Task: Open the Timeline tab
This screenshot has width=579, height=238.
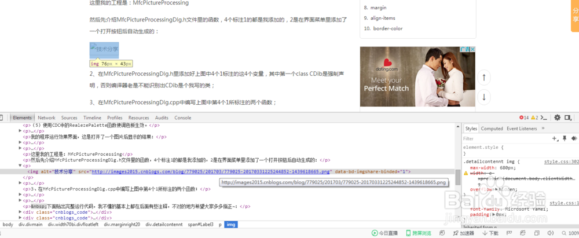Action: click(92, 118)
